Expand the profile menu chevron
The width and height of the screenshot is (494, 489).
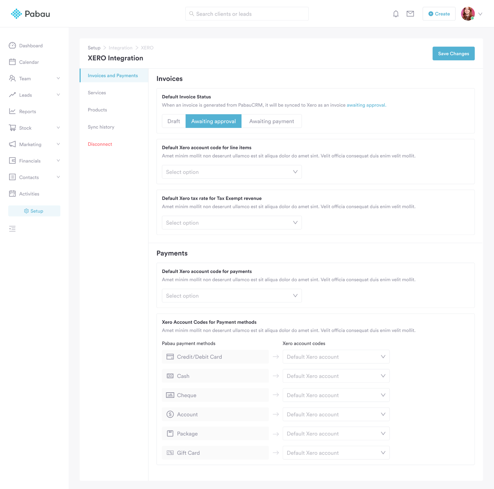[x=480, y=14]
